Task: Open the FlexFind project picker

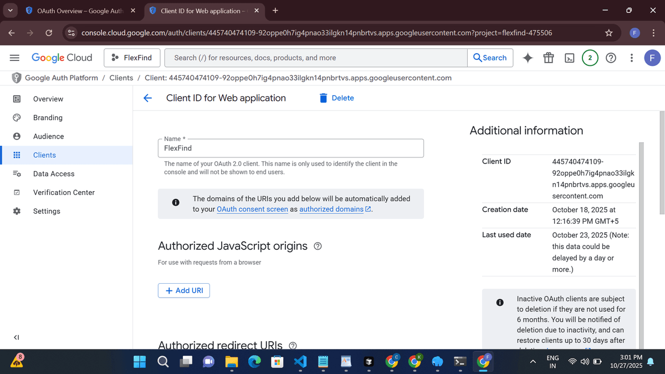Action: coord(132,58)
